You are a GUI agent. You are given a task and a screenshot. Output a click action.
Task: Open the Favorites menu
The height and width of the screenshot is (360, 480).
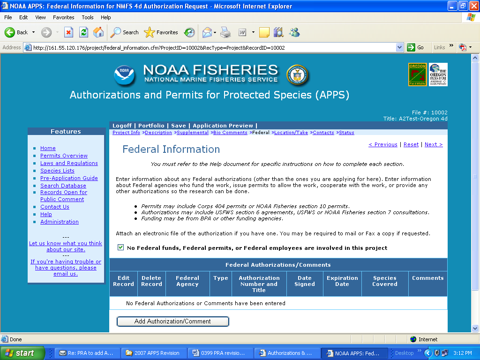(x=64, y=17)
